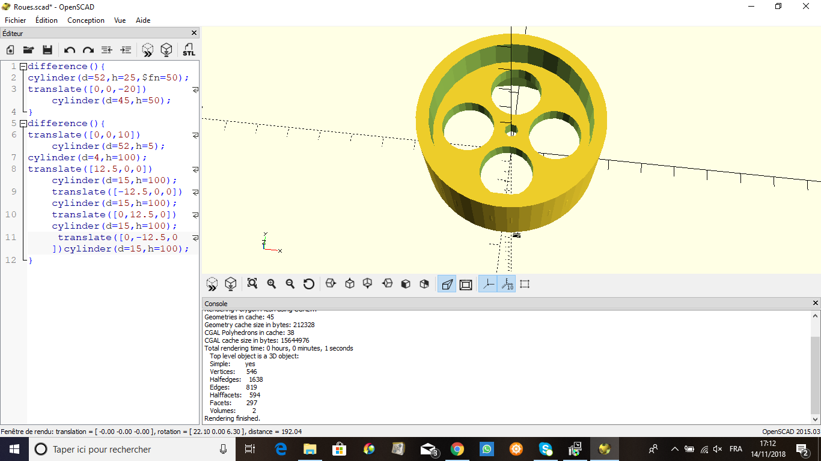
Task: Click the Preview icon in editor toolbar
Action: [148, 50]
